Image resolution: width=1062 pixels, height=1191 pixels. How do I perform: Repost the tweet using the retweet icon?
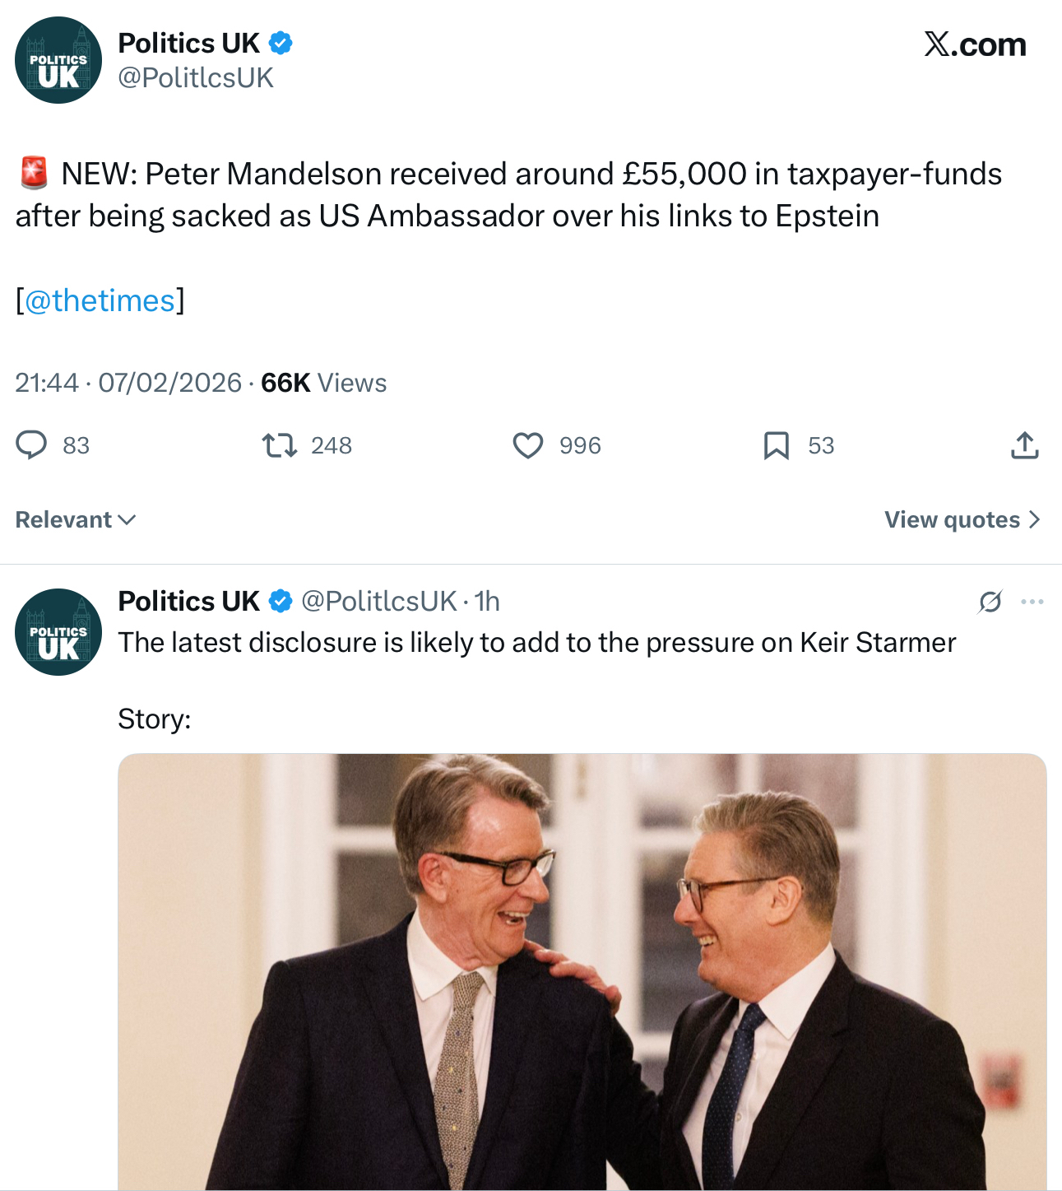[279, 445]
